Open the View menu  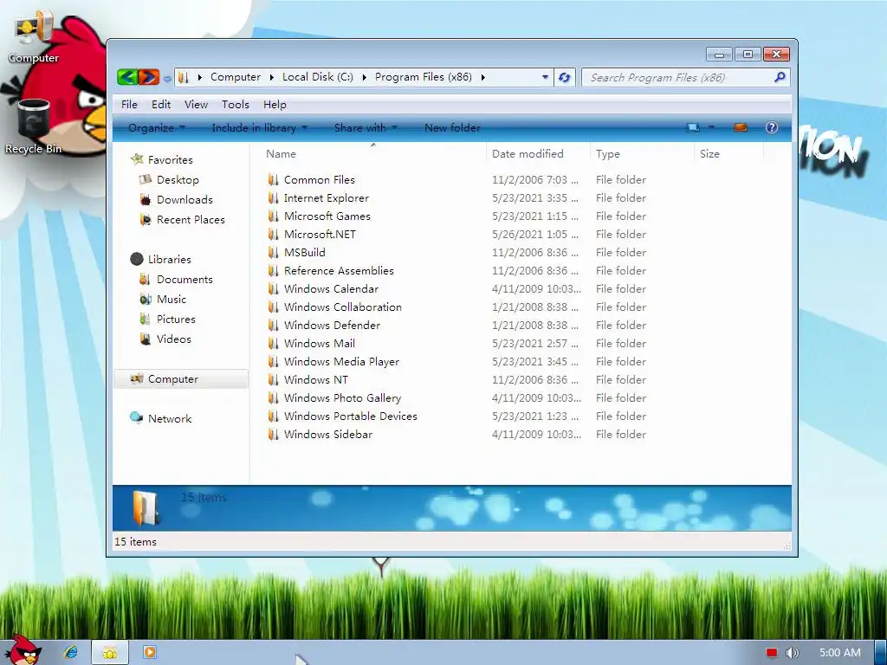(196, 105)
